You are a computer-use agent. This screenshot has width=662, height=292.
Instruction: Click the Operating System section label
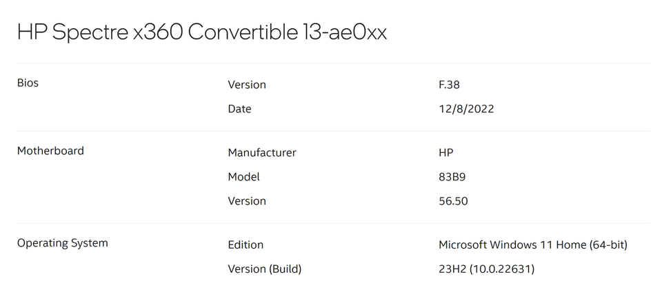point(62,242)
